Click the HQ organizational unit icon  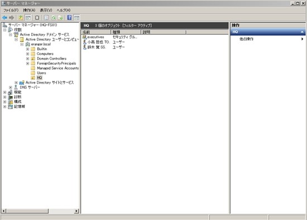pos(33,78)
